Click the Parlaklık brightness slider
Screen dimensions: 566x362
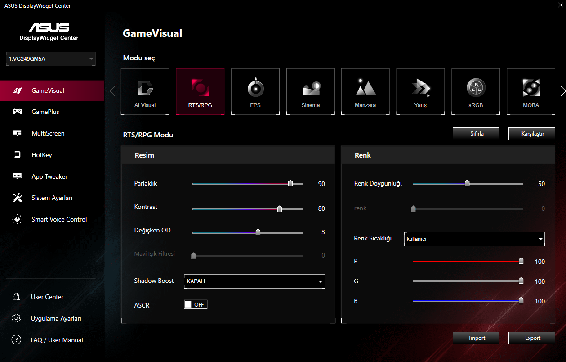pyautogui.click(x=248, y=183)
